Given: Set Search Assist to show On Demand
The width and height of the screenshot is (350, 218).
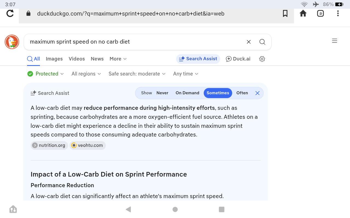Looking at the screenshot, I should pyautogui.click(x=187, y=93).
